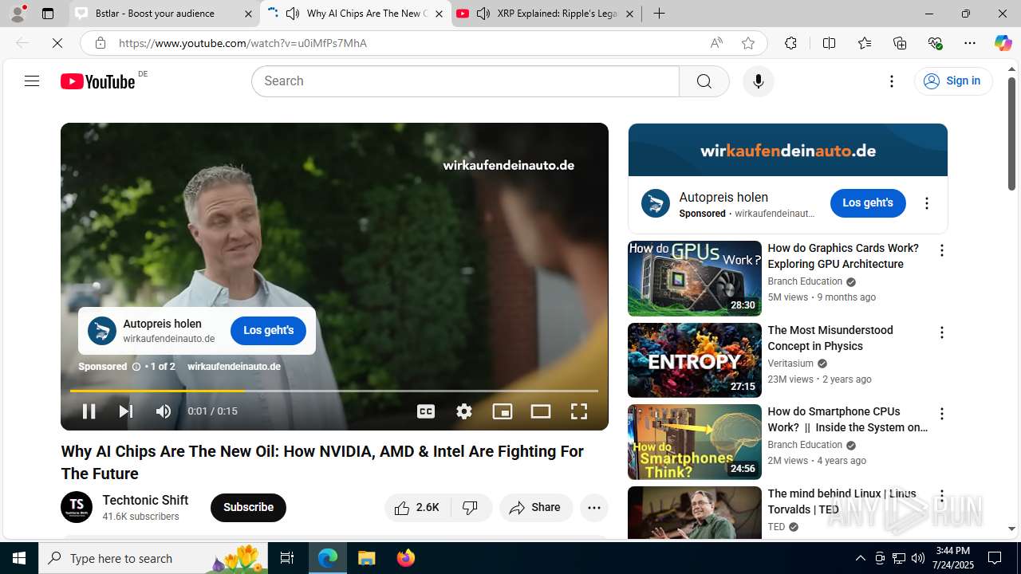This screenshot has height=574, width=1021.
Task: Open Read aloud in address bar
Action: point(716,43)
